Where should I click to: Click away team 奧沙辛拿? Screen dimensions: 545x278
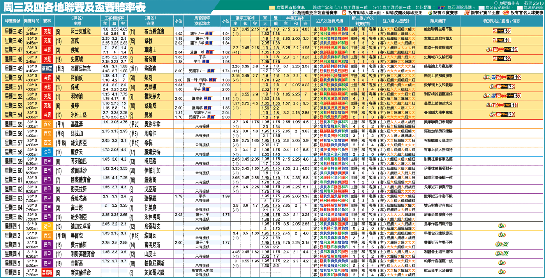click(x=153, y=124)
